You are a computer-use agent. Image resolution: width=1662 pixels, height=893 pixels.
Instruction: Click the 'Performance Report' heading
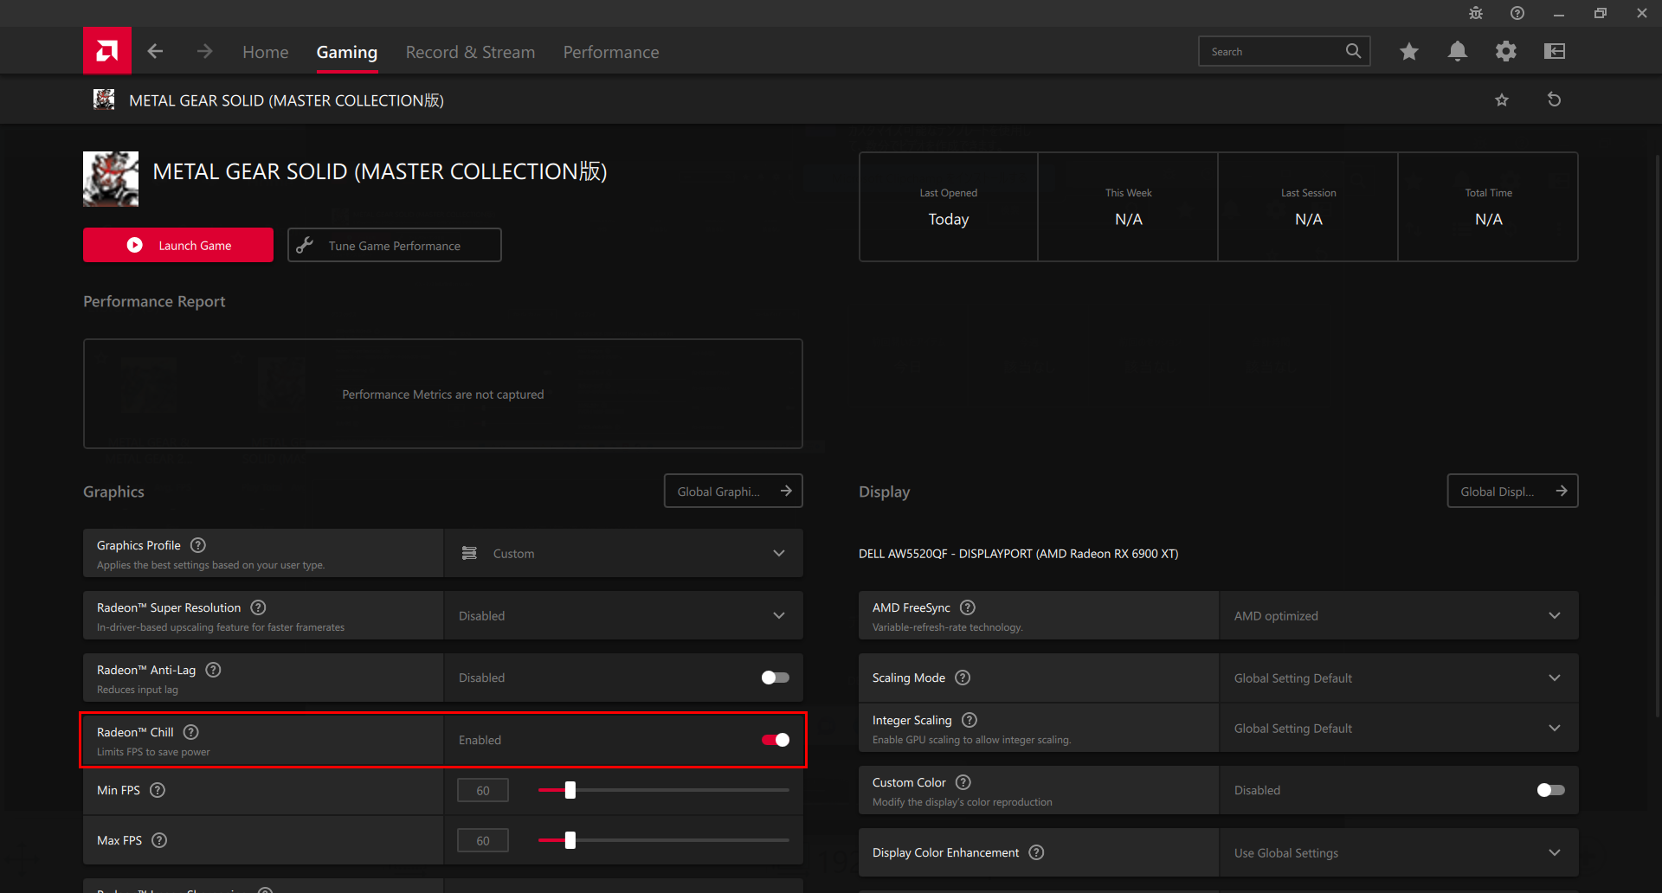tap(154, 301)
